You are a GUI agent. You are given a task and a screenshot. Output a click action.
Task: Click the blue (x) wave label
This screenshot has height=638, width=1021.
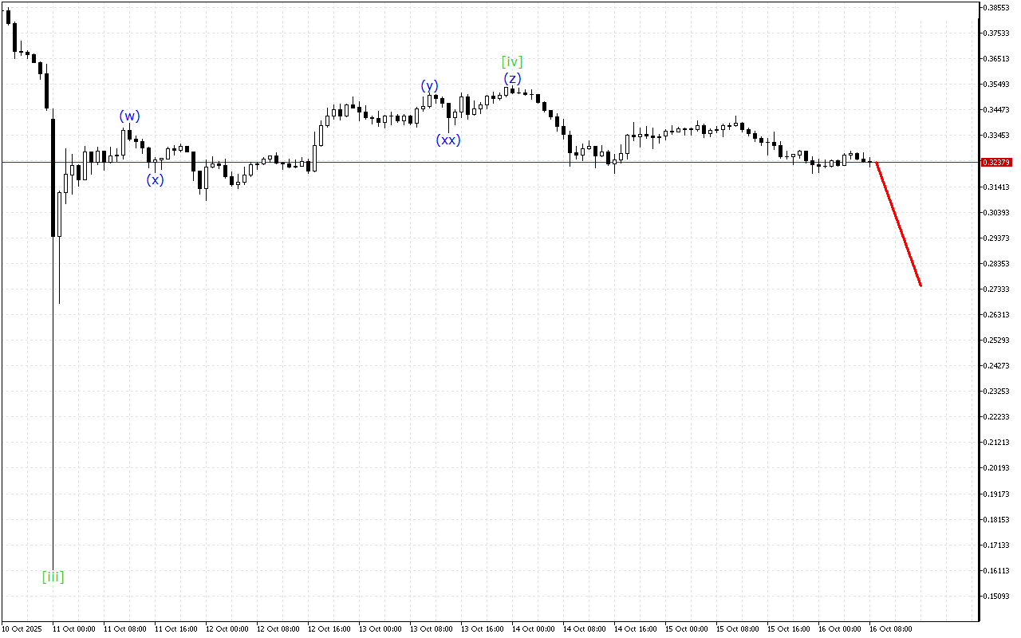pos(155,179)
